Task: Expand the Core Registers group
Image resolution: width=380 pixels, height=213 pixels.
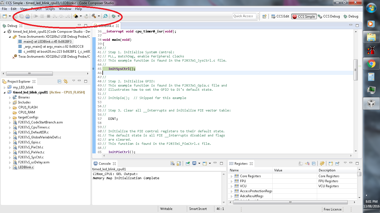Action: click(x=231, y=176)
